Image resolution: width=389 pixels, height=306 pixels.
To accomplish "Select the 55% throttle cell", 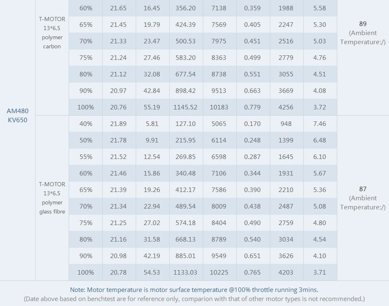I will [x=86, y=157].
